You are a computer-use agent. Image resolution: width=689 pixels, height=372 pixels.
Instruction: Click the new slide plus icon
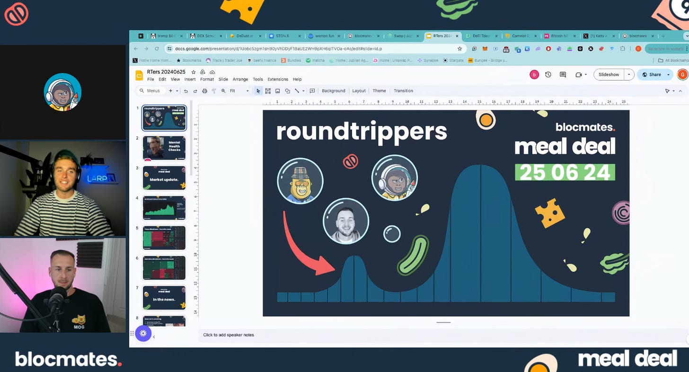[x=170, y=91]
